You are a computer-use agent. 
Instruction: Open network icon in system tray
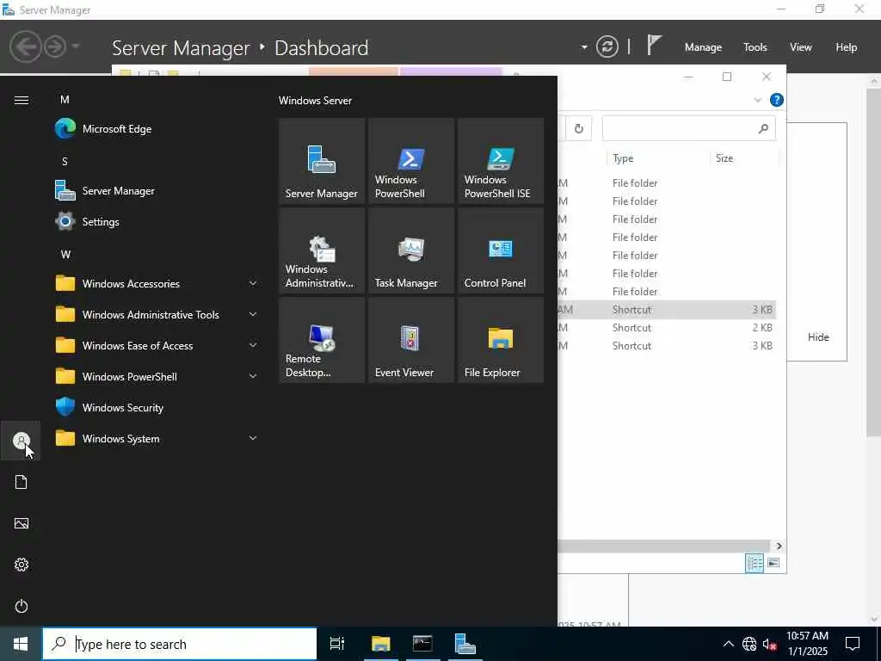(749, 644)
